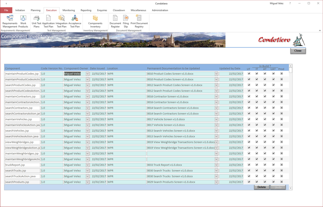Open Filing Slip
Image resolution: width=323 pixels, height=207 pixels.
click(126, 21)
